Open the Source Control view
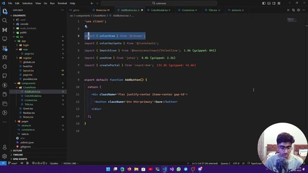The height and width of the screenshot is (173, 308). coord(4,48)
